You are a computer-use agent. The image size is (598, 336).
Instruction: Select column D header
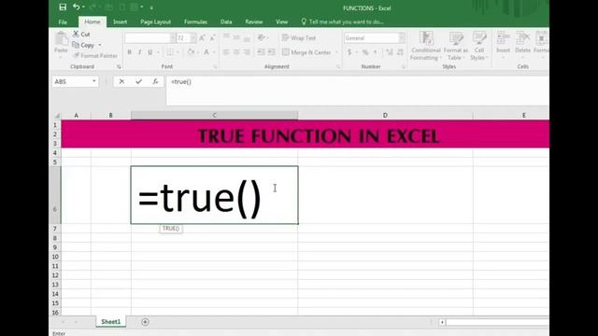coord(385,115)
